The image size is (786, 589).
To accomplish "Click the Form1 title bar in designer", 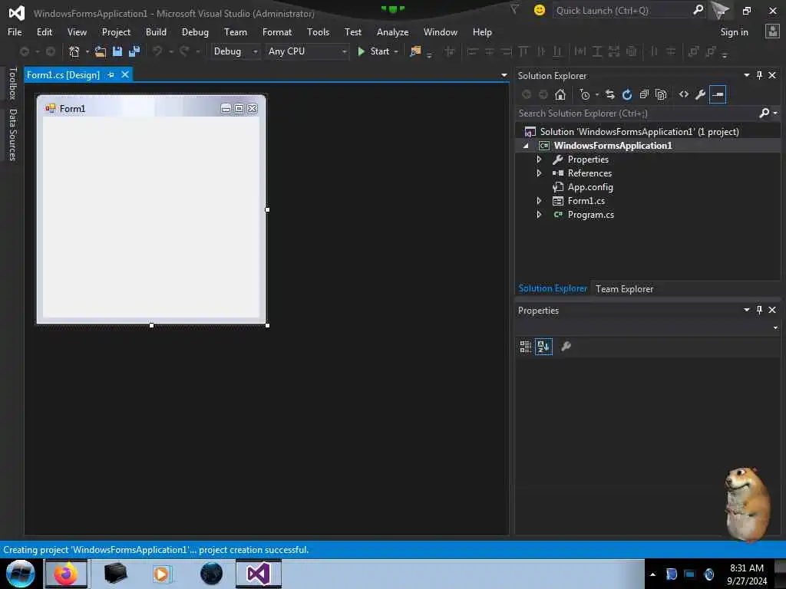I will pyautogui.click(x=151, y=108).
